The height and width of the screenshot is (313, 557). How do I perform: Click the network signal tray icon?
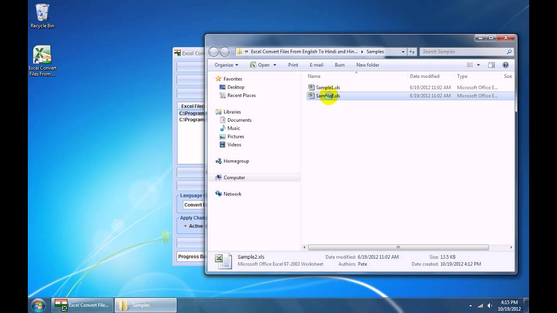[480, 306]
